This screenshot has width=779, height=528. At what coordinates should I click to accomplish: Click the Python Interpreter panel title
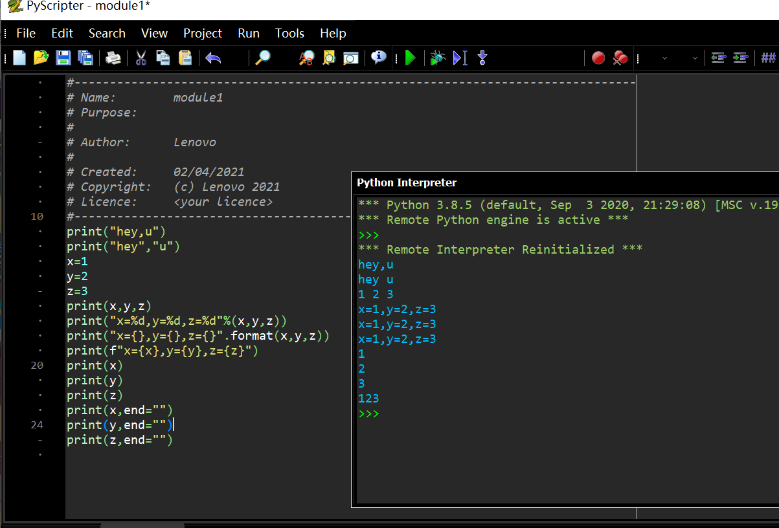point(407,182)
